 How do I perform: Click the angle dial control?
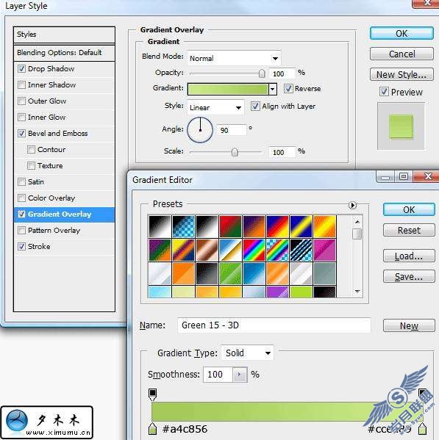(x=200, y=129)
